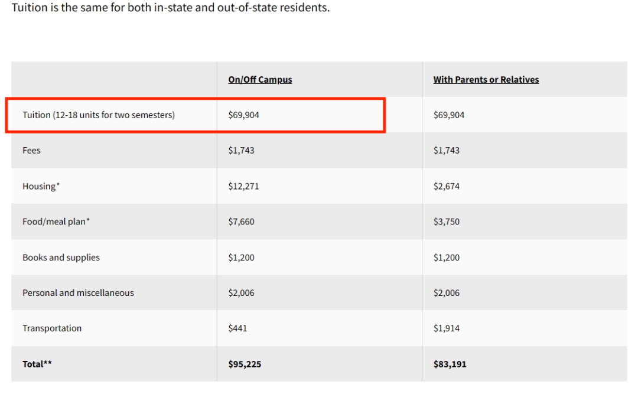This screenshot has height=394, width=638.
Task: Click the With Parents or Relatives header
Action: coord(486,79)
